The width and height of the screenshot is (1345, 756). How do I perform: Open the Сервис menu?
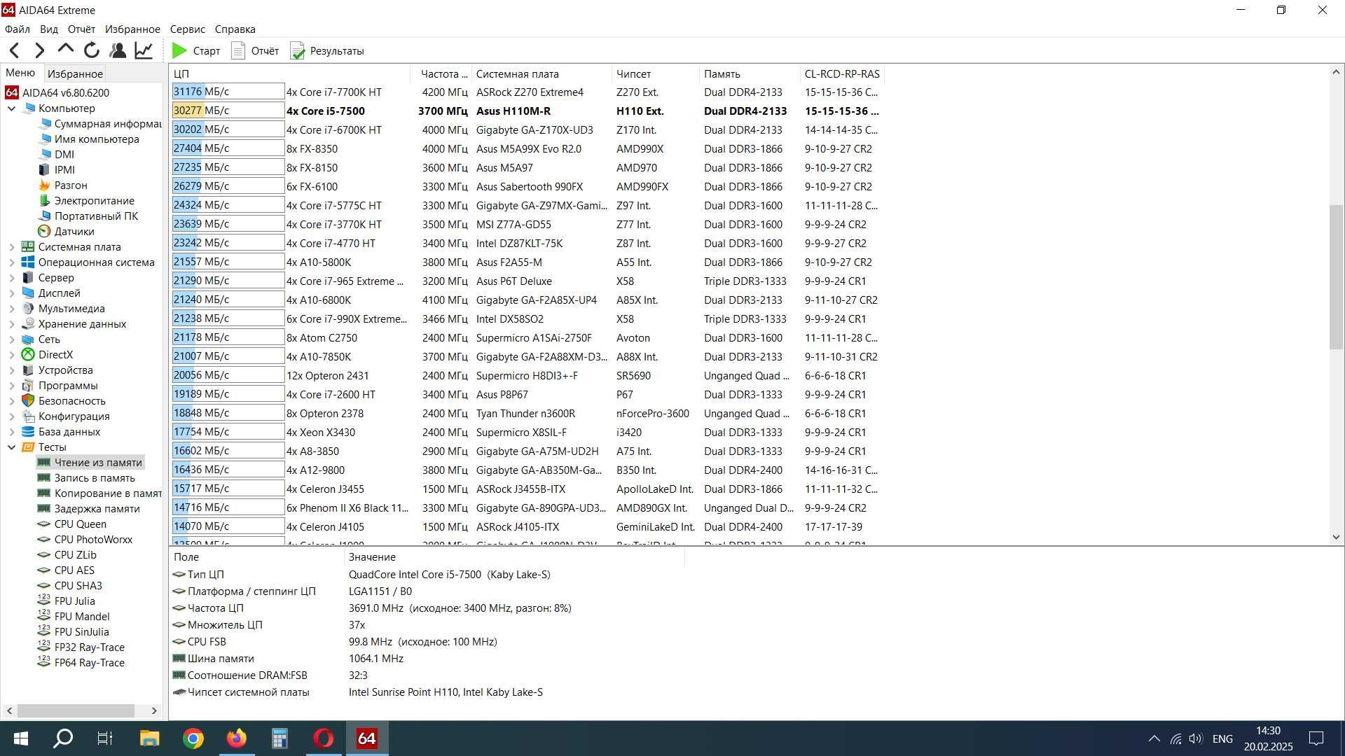pos(187,29)
